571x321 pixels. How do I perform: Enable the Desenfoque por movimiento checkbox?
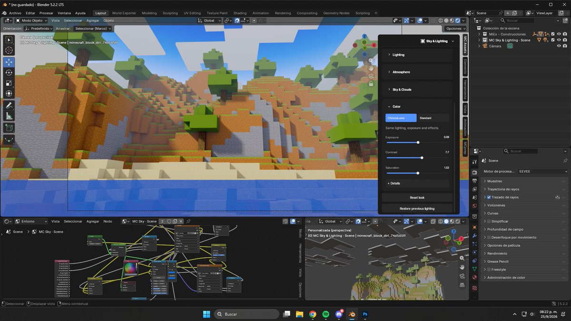pyautogui.click(x=489, y=237)
